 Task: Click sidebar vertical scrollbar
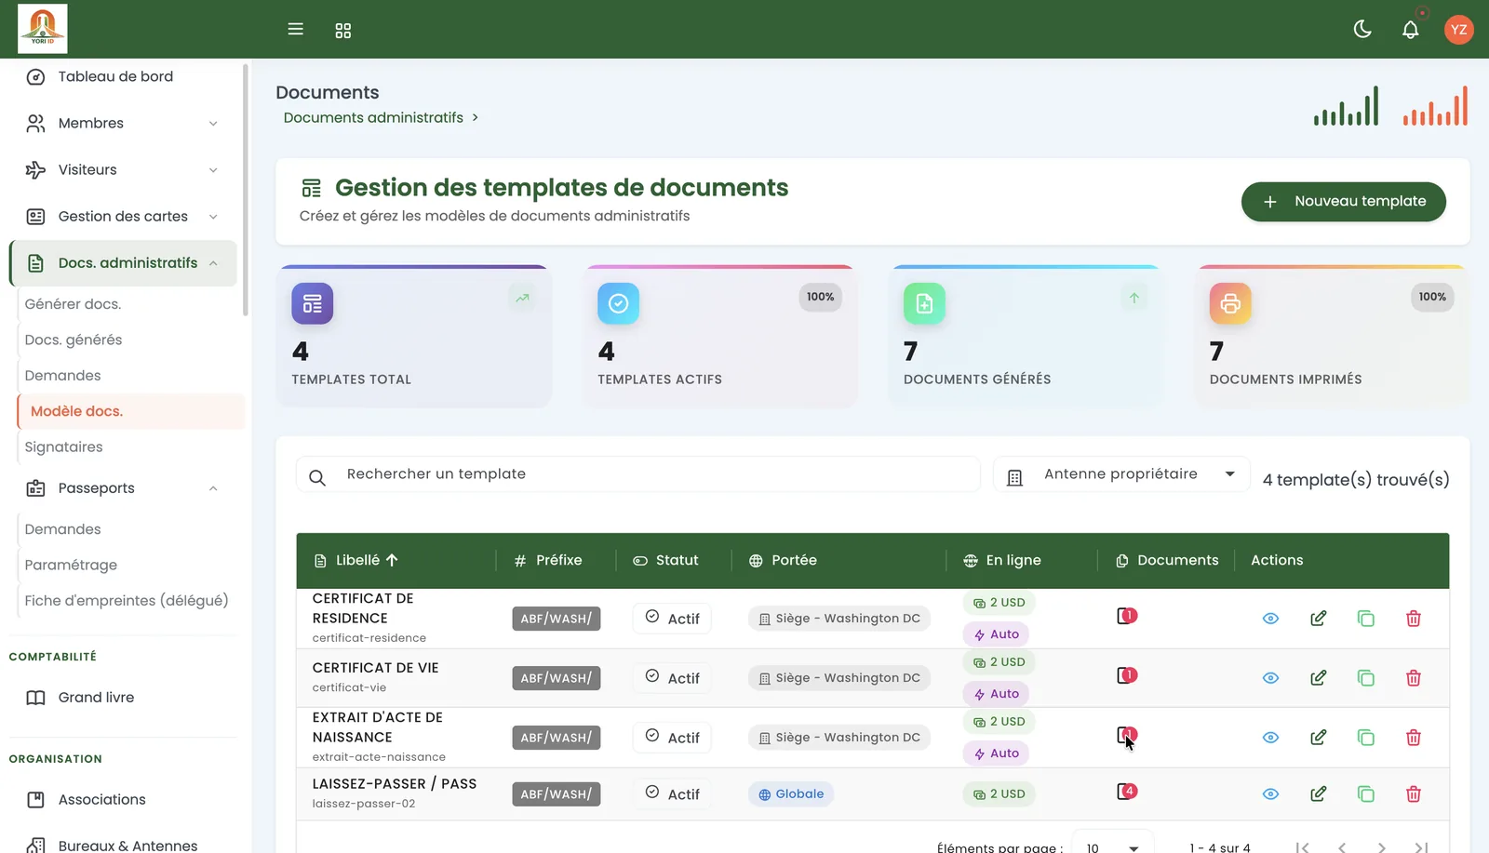(x=245, y=190)
